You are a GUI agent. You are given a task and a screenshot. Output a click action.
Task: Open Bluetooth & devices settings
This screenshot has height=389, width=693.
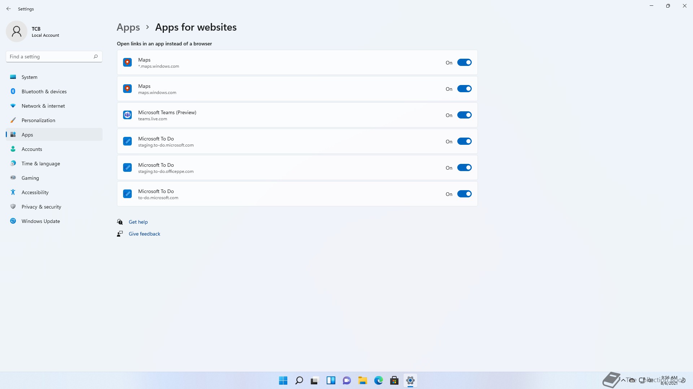click(54, 91)
